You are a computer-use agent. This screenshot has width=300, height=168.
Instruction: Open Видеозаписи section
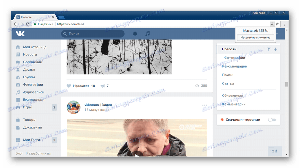pyautogui.click(x=34, y=100)
